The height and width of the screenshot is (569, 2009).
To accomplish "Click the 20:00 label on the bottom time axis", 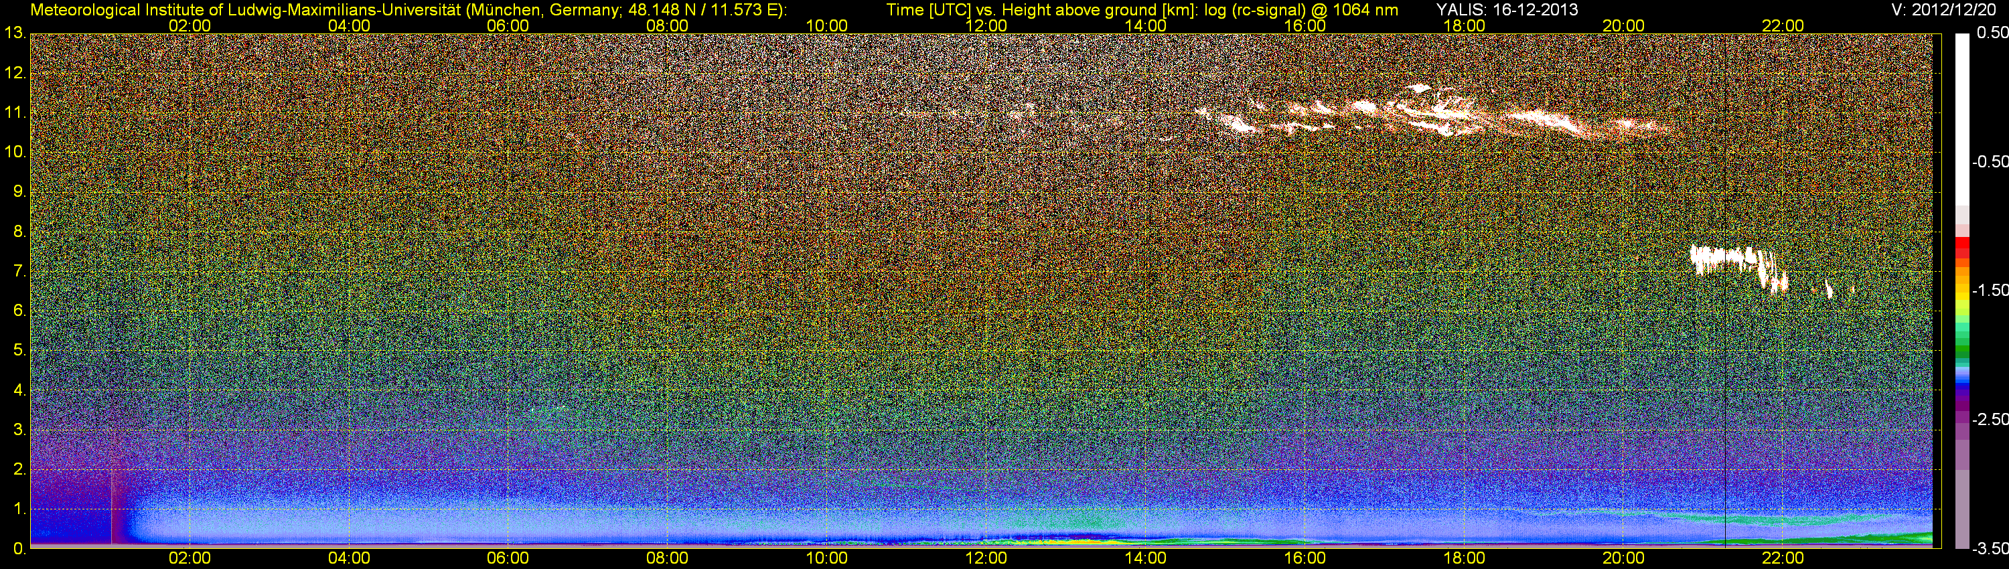I will (1624, 559).
